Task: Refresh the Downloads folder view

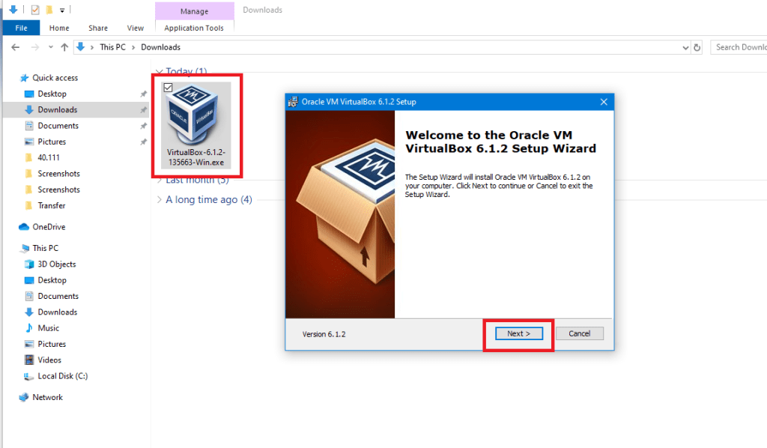Action: click(x=697, y=47)
